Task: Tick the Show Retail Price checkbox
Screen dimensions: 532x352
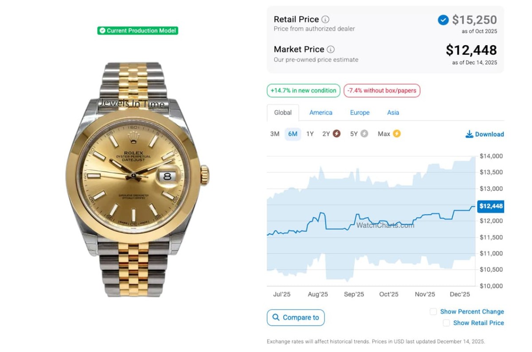Action: coord(446,323)
